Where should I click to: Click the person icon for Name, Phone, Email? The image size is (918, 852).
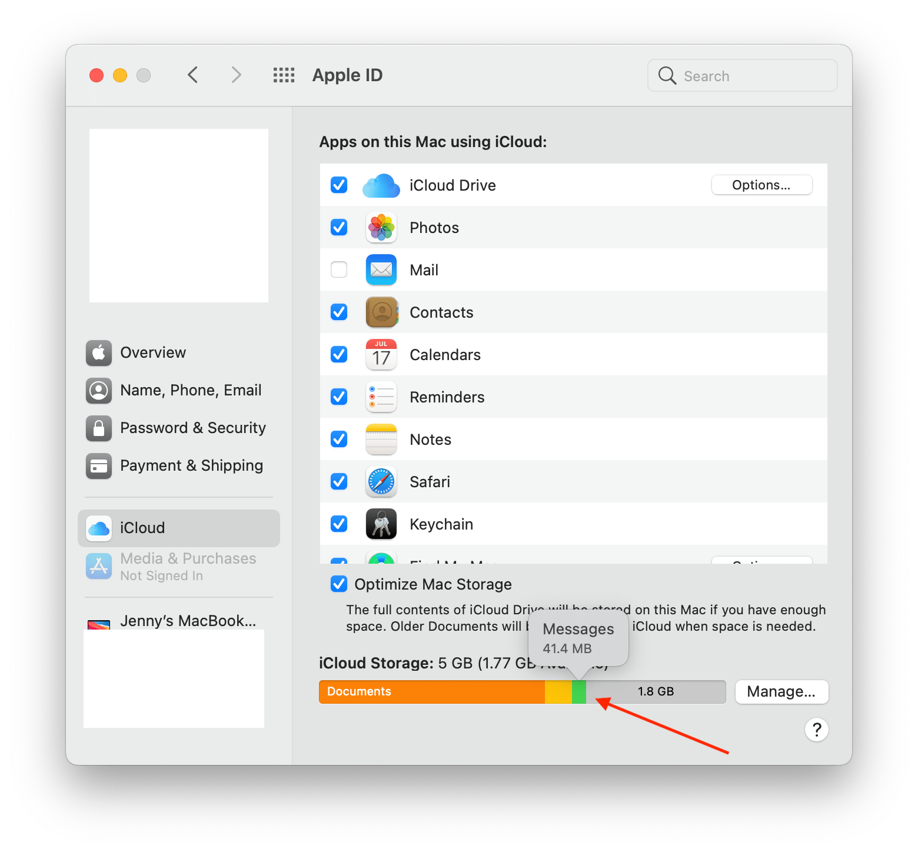coord(99,391)
